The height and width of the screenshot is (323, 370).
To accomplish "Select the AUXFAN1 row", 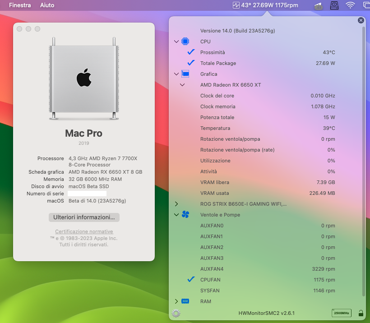I will coord(268,236).
